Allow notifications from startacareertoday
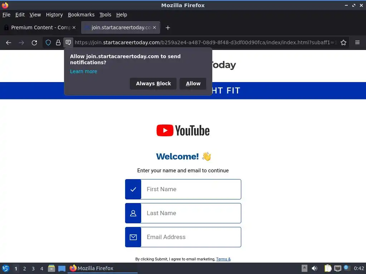 pos(193,83)
